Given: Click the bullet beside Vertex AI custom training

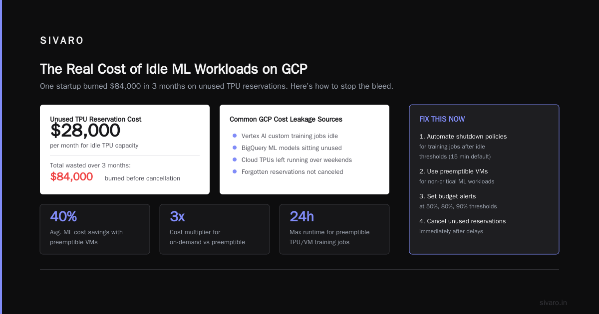Looking at the screenshot, I should click(235, 136).
